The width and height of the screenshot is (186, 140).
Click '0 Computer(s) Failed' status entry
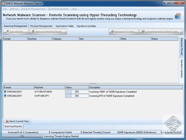pyautogui.click(x=60, y=132)
